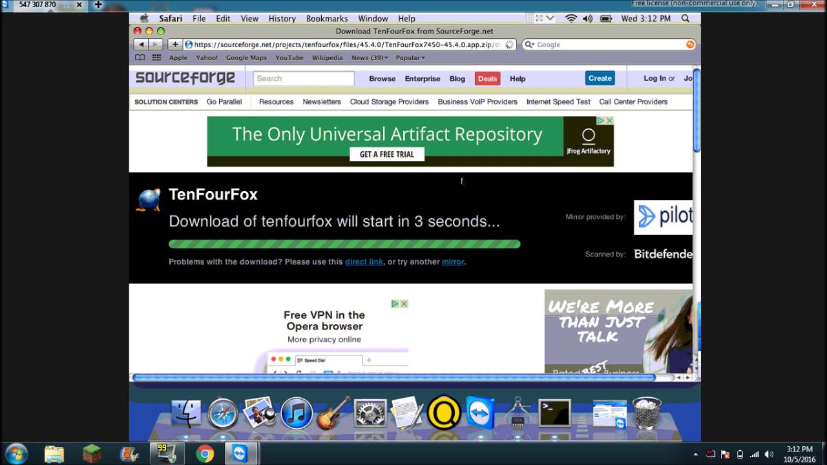The width and height of the screenshot is (827, 465).
Task: Open the Safari menu
Action: [171, 19]
